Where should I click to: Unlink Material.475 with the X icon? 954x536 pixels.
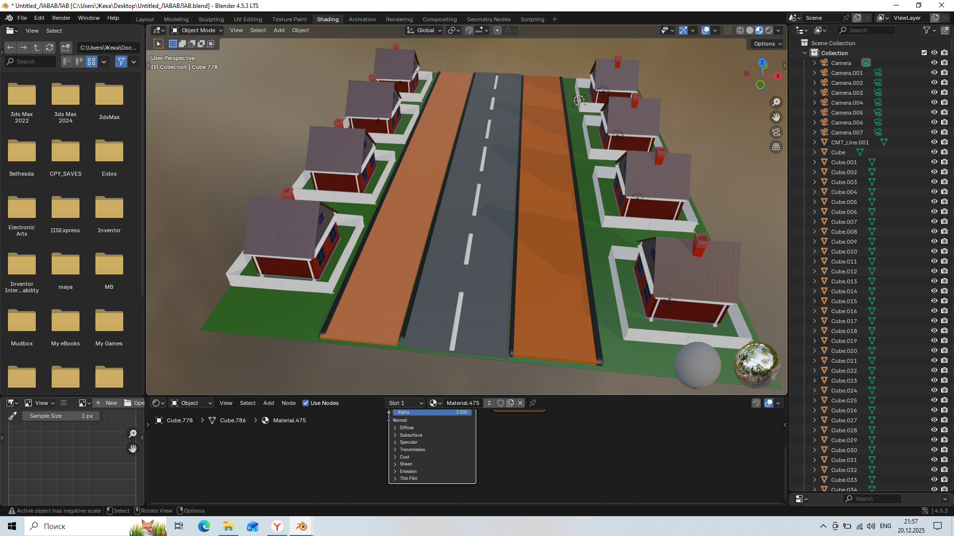520,403
